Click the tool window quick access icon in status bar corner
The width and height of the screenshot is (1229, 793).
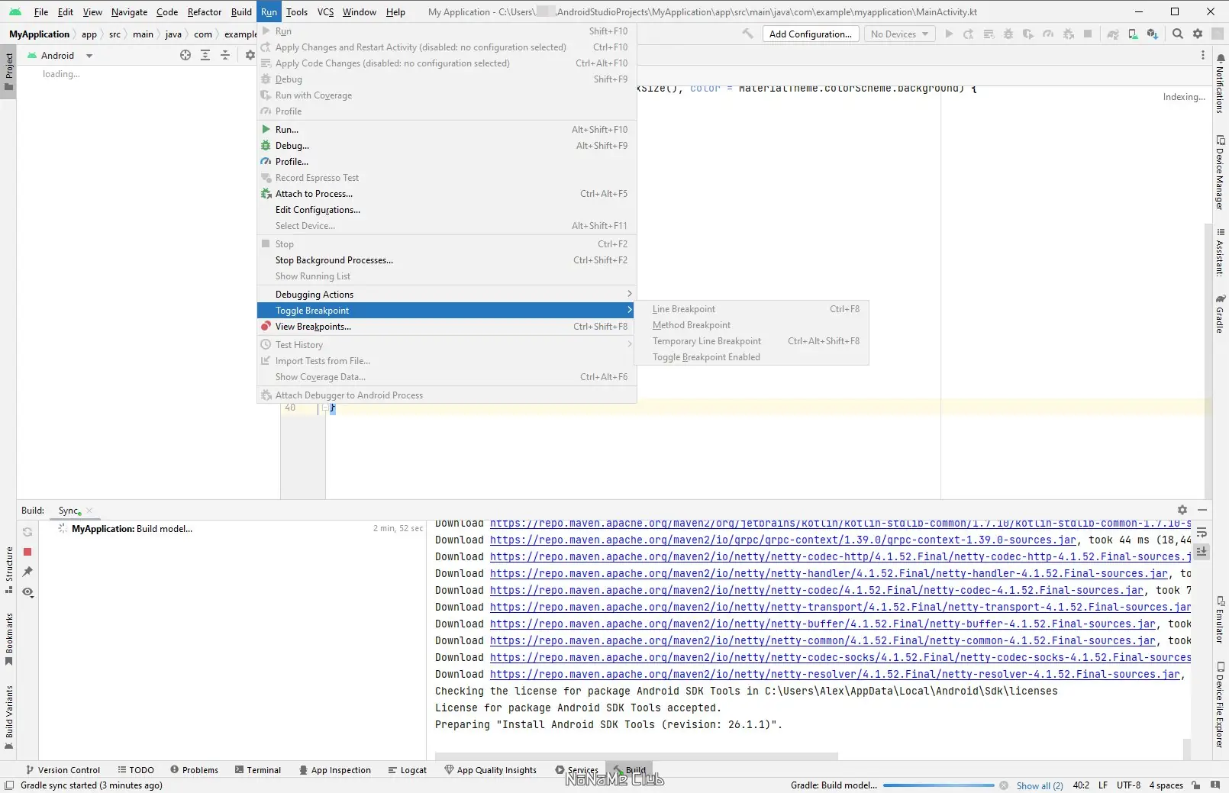click(9, 785)
